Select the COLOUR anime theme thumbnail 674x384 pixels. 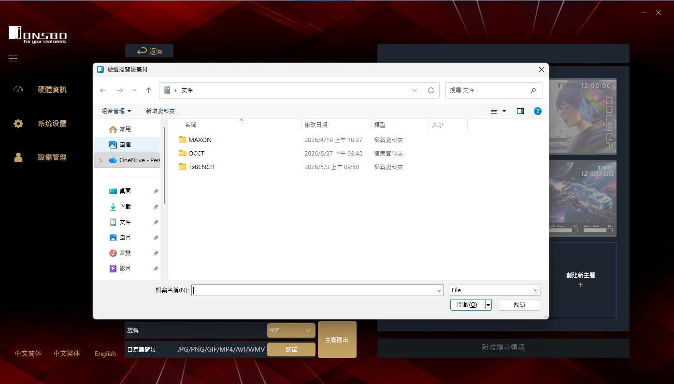pyautogui.click(x=583, y=116)
